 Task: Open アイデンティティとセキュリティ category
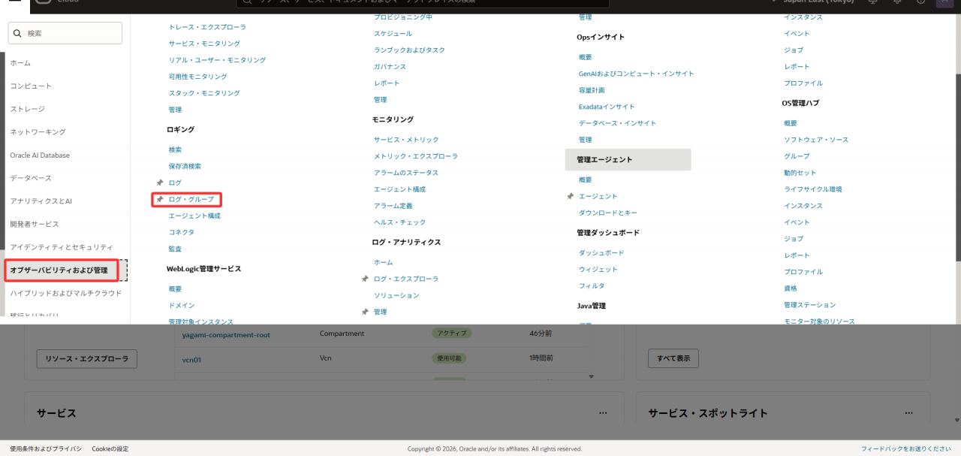pos(61,247)
